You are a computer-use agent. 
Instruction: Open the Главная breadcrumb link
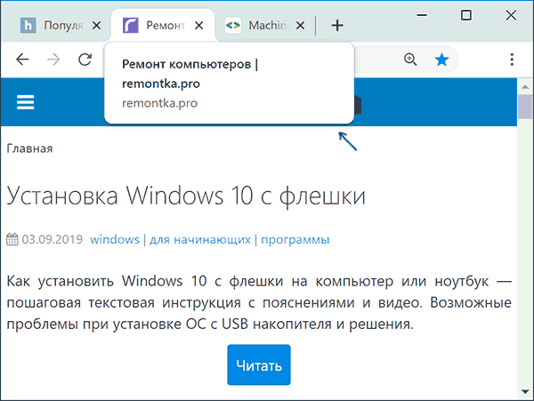coord(29,148)
